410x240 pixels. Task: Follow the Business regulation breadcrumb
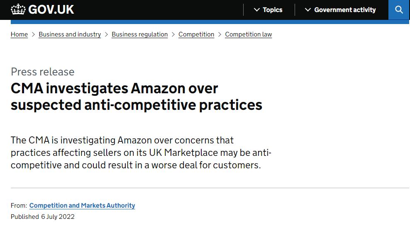tap(139, 34)
